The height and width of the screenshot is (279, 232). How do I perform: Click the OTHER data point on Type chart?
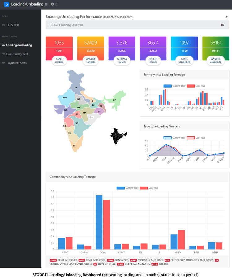tap(224, 153)
